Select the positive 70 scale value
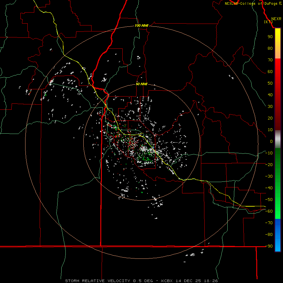This screenshot has height=283, width=283. [x=270, y=60]
